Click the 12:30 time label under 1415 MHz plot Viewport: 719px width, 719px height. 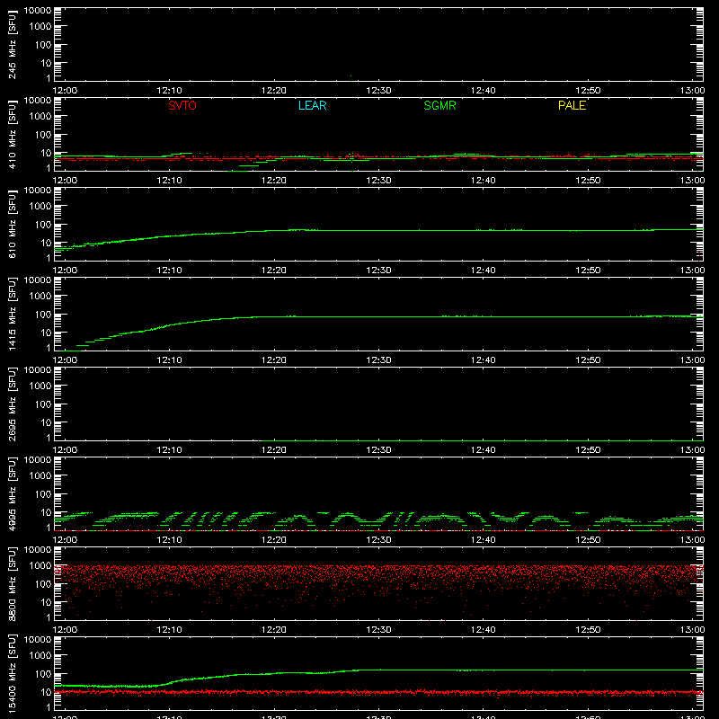click(378, 360)
